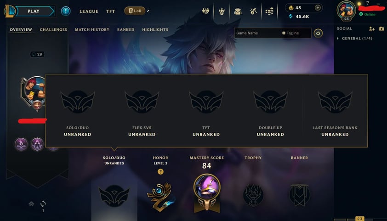
Task: Click the add friend icon
Action: point(372,28)
